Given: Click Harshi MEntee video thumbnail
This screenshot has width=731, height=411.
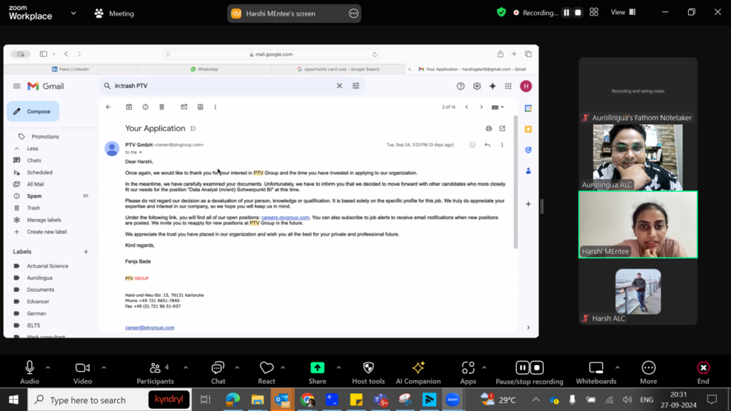Looking at the screenshot, I should pos(637,225).
